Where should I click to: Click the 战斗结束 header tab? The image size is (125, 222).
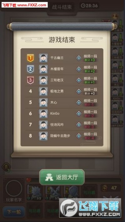tap(62, 7)
